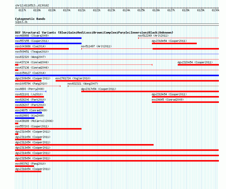Click the DGV Structural Variants track title
The height and width of the screenshot is (189, 226).
click(x=94, y=33)
